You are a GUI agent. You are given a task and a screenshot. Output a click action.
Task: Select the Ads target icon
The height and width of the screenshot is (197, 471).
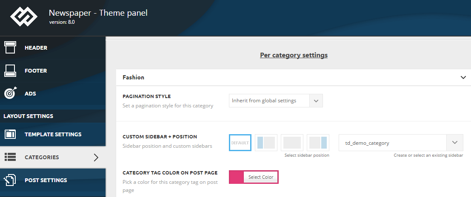(11, 93)
